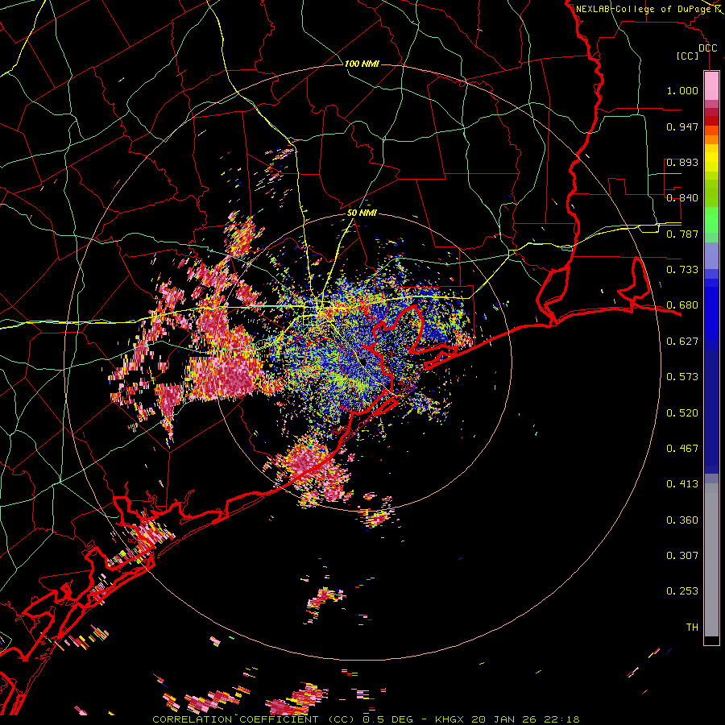
Task: Pick the bright green color bar segment
Action: coord(711,220)
